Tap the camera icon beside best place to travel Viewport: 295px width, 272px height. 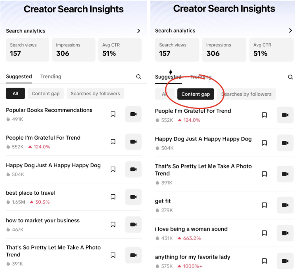pos(133,197)
